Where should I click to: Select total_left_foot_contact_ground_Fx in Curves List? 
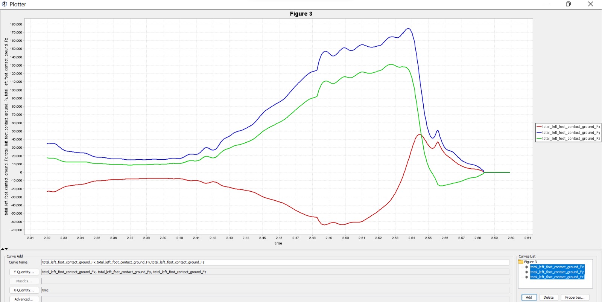[557, 267]
